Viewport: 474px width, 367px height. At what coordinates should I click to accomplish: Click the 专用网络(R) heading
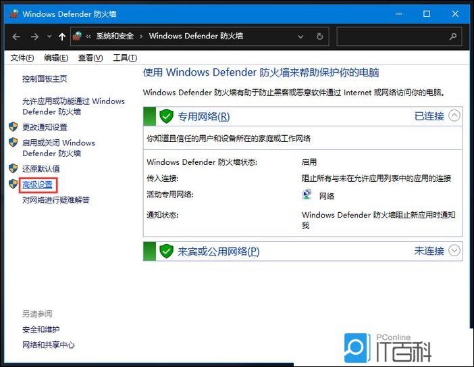tap(204, 116)
